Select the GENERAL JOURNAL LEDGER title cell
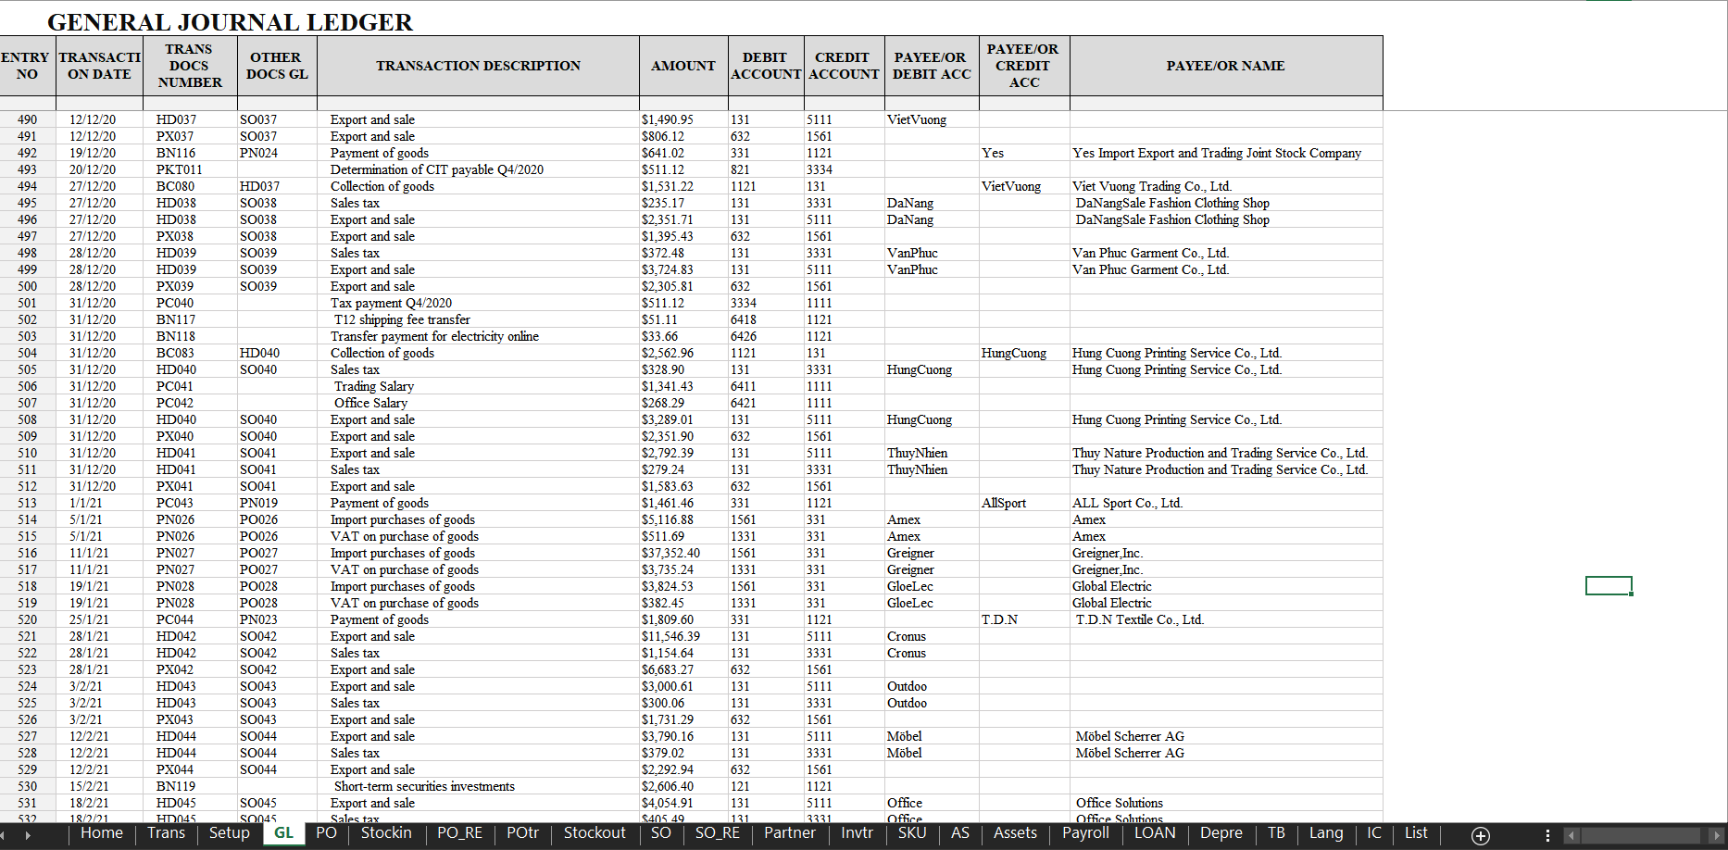This screenshot has width=1728, height=850. (x=230, y=22)
